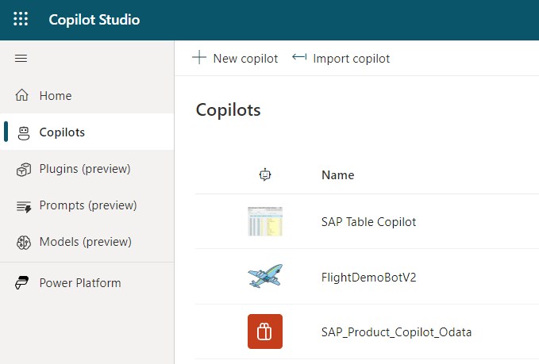Click the plus icon for New copilot

tap(199, 58)
